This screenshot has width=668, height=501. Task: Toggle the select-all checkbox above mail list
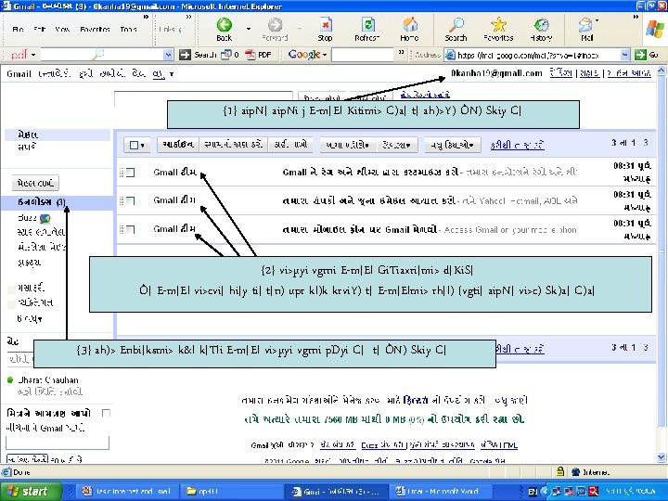pyautogui.click(x=134, y=146)
